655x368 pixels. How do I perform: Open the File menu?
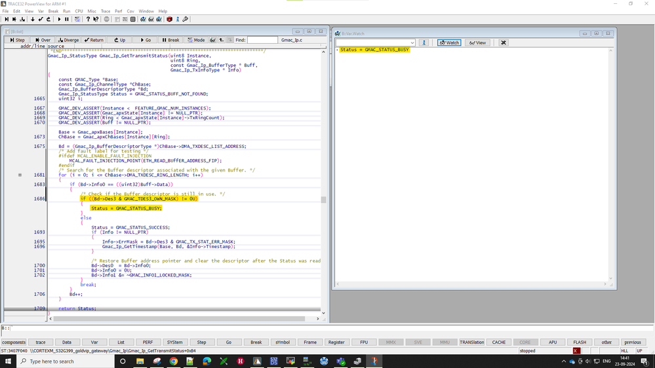tap(5, 11)
